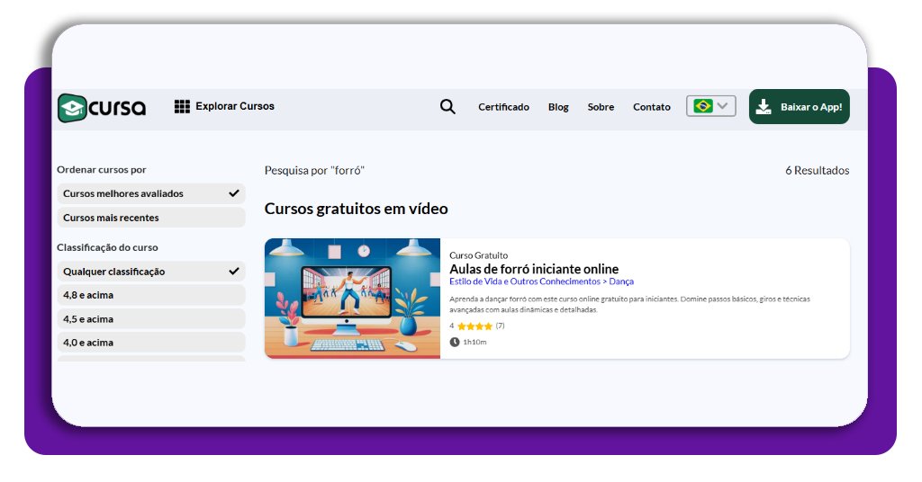The width and height of the screenshot is (922, 482).
Task: Go to the Blog page
Action: click(x=558, y=107)
